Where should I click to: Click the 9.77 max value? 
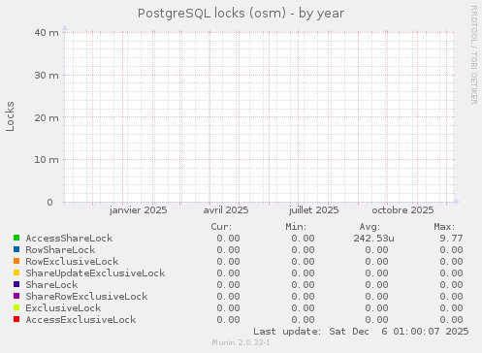[x=451, y=239]
